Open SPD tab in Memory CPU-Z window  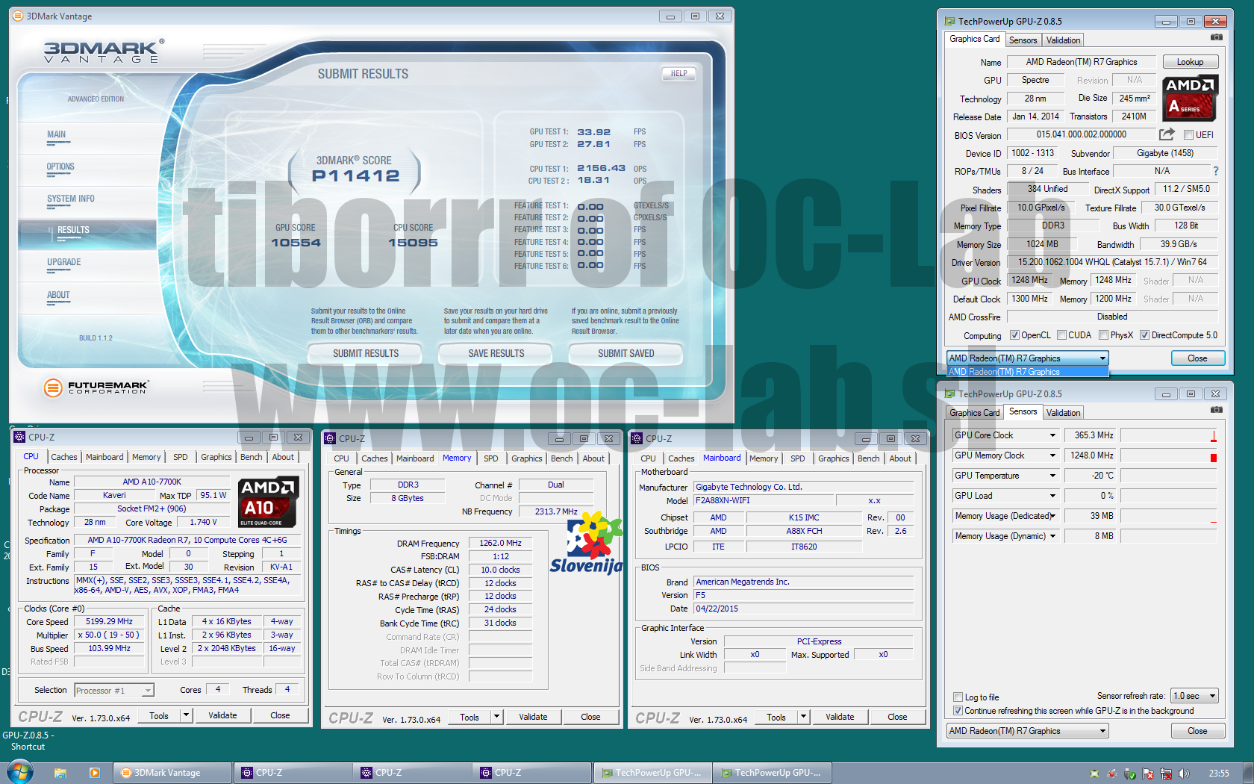[x=490, y=458]
